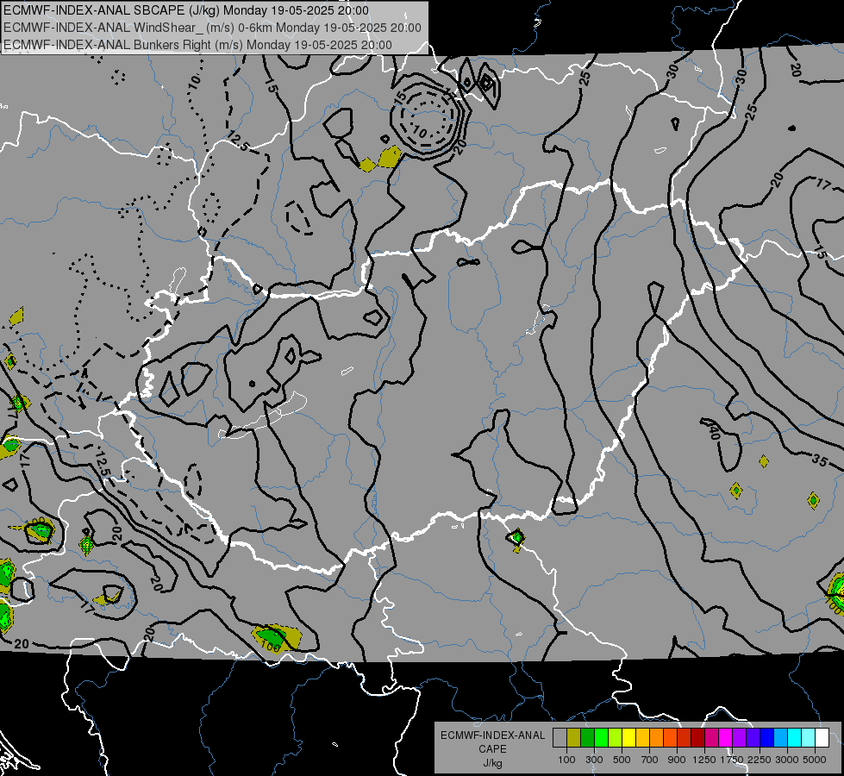Screen dimensions: 844x776
Task: Select the gray swatch in CAPE legend
Action: [560, 737]
